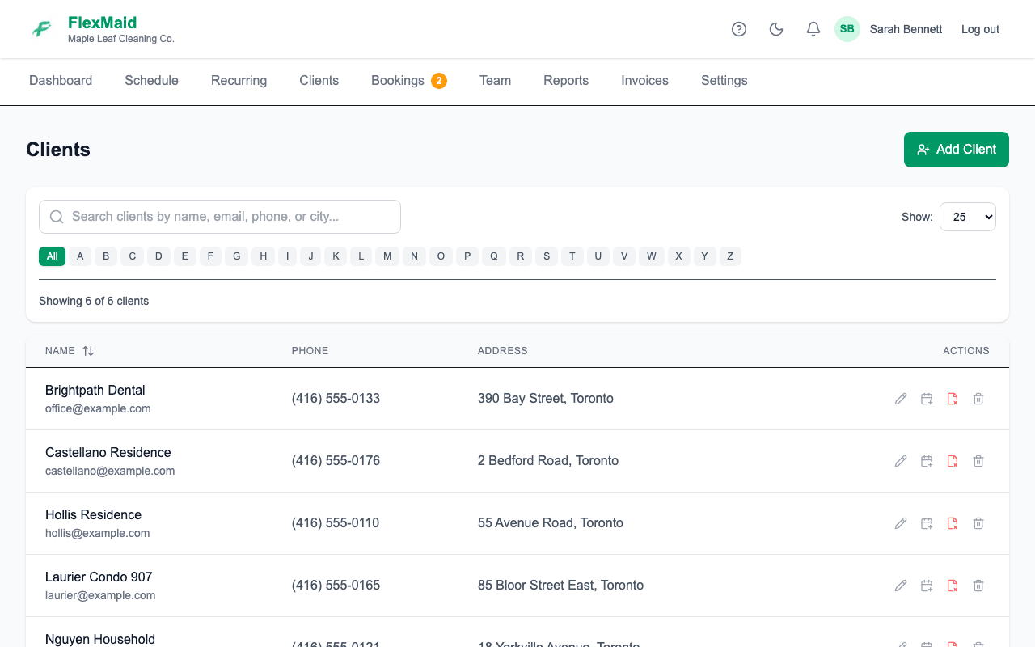The width and height of the screenshot is (1035, 647).
Task: Click the red file-x icon for Castellano Residence
Action: tap(953, 461)
